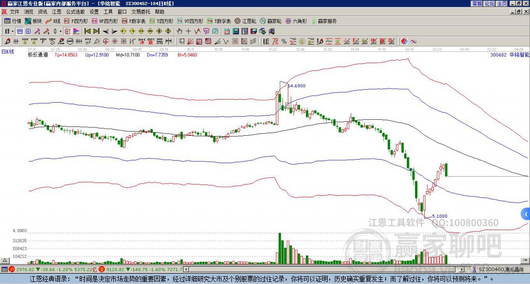This screenshot has height=284, width=530.
Task: Open the 六角形 hexagon tool
Action: click(297, 21)
